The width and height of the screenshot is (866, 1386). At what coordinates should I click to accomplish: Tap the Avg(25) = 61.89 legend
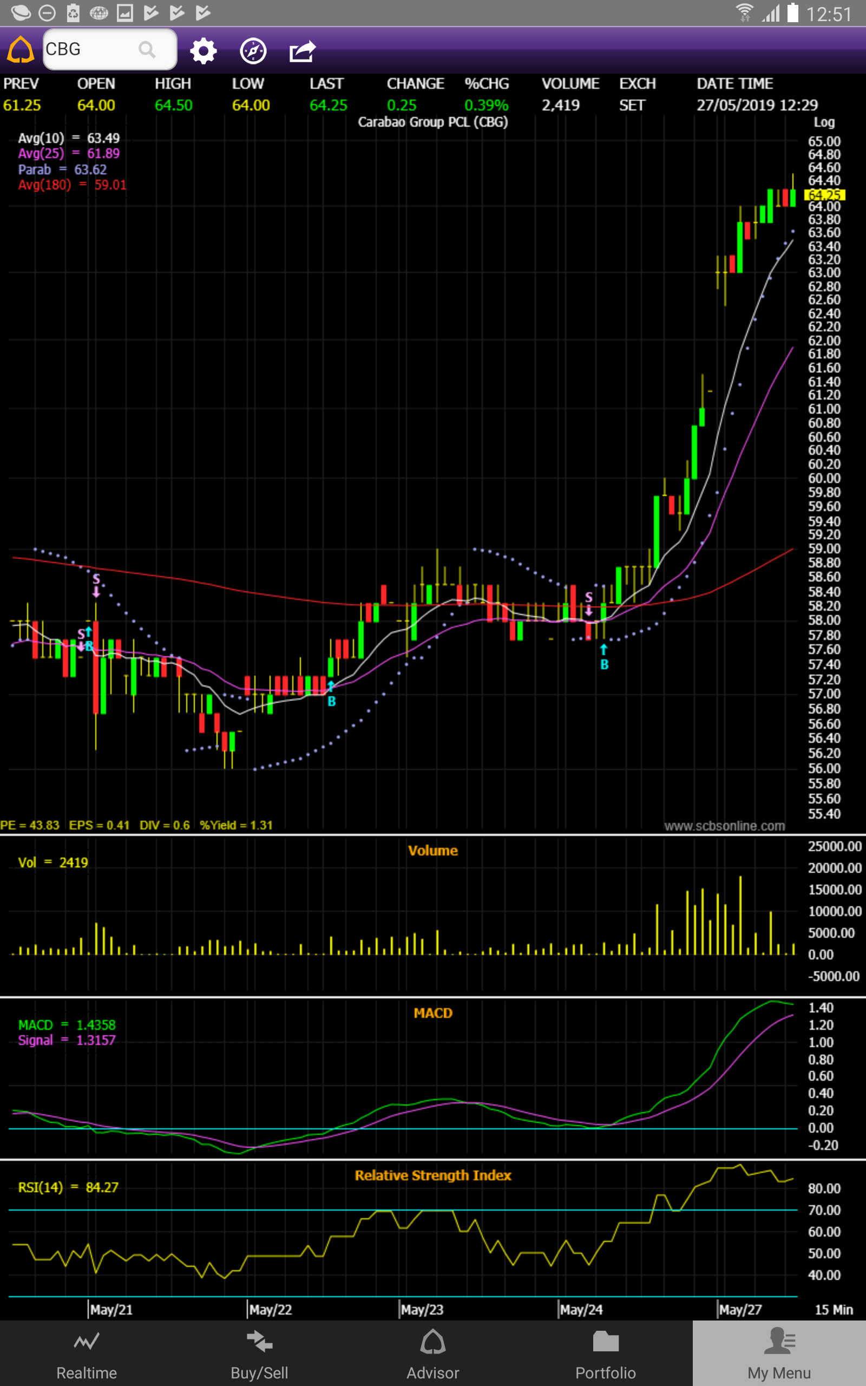(69, 154)
